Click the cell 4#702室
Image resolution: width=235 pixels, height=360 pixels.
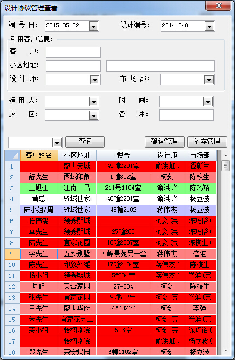point(124,309)
